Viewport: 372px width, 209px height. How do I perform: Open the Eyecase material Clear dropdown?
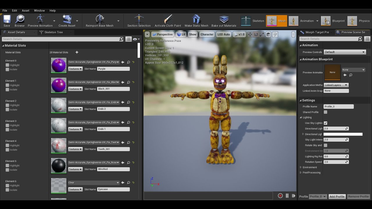click(94, 183)
